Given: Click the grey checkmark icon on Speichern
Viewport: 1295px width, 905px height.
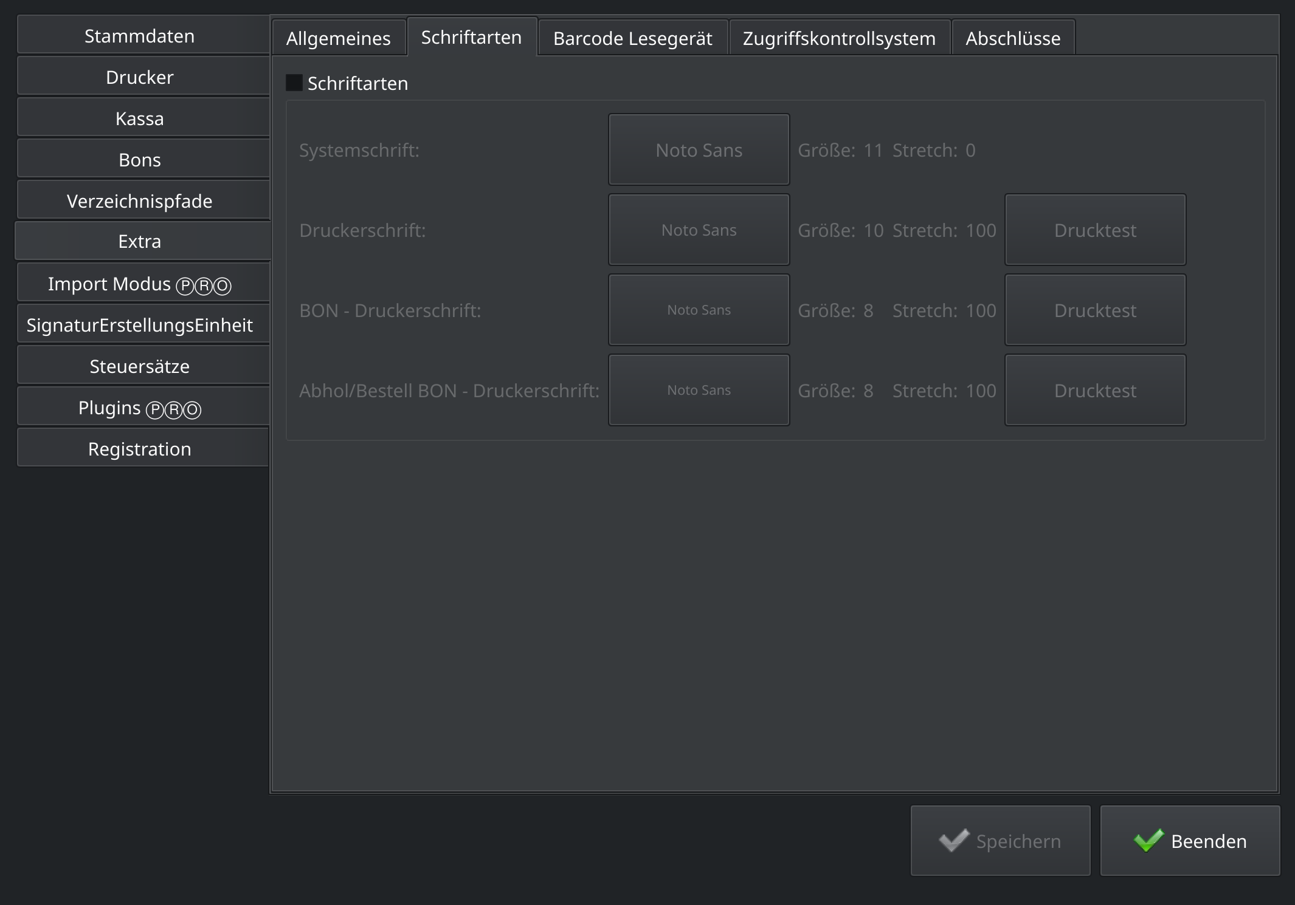Looking at the screenshot, I should pyautogui.click(x=954, y=841).
